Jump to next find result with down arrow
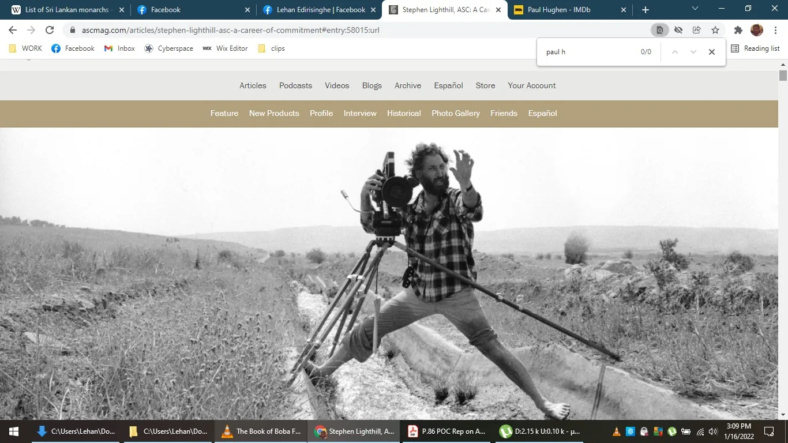788x443 pixels. click(x=693, y=51)
